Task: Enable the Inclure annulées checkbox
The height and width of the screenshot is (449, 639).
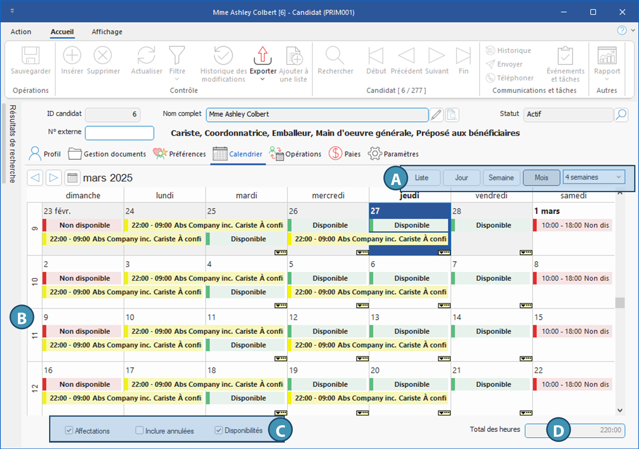Action: [x=139, y=430]
